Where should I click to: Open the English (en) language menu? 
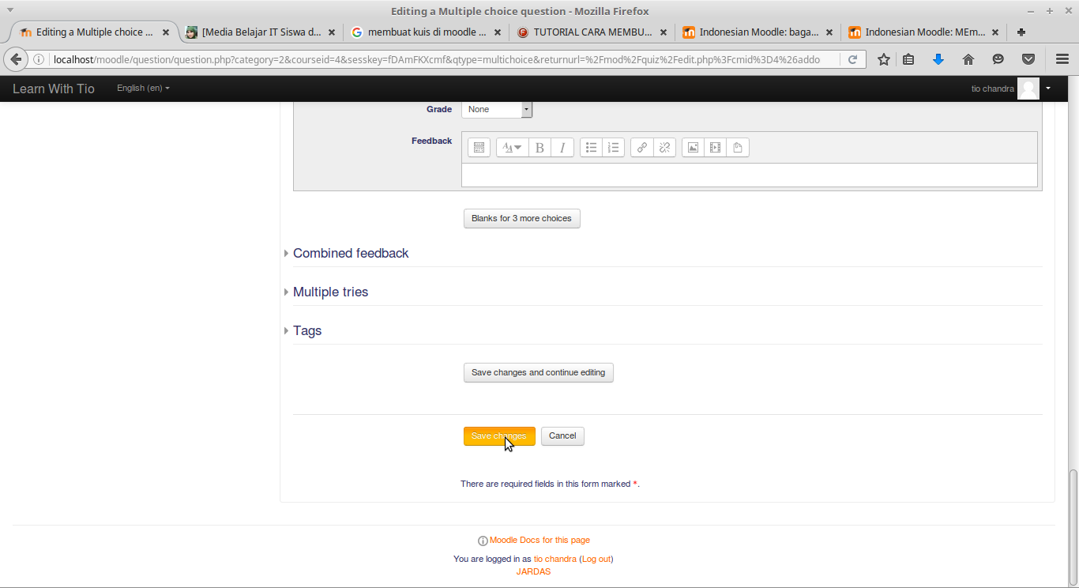142,88
